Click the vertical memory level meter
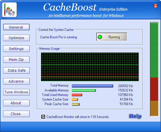Screen dimensions: 161x132 (x=154, y=69)
